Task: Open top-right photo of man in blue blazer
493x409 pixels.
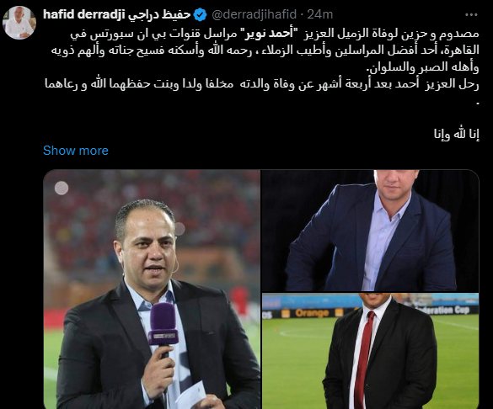Action: (x=370, y=231)
